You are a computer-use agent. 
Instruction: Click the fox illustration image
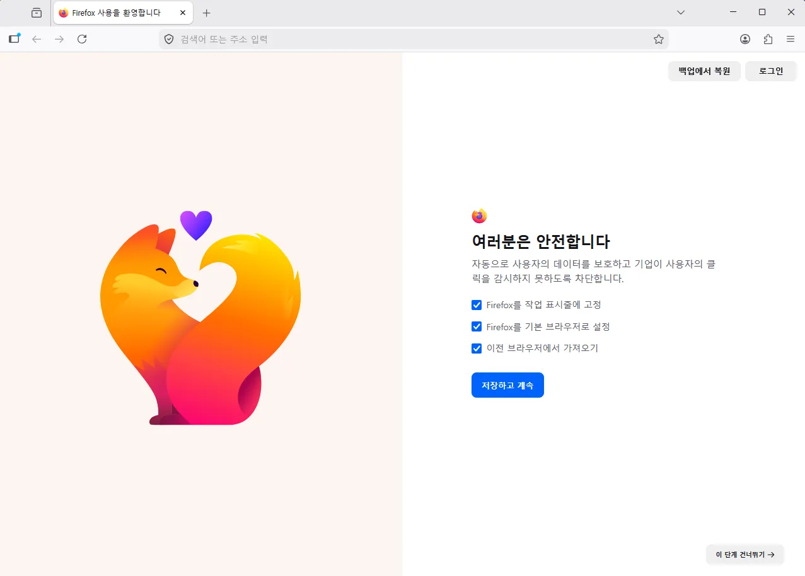point(200,318)
